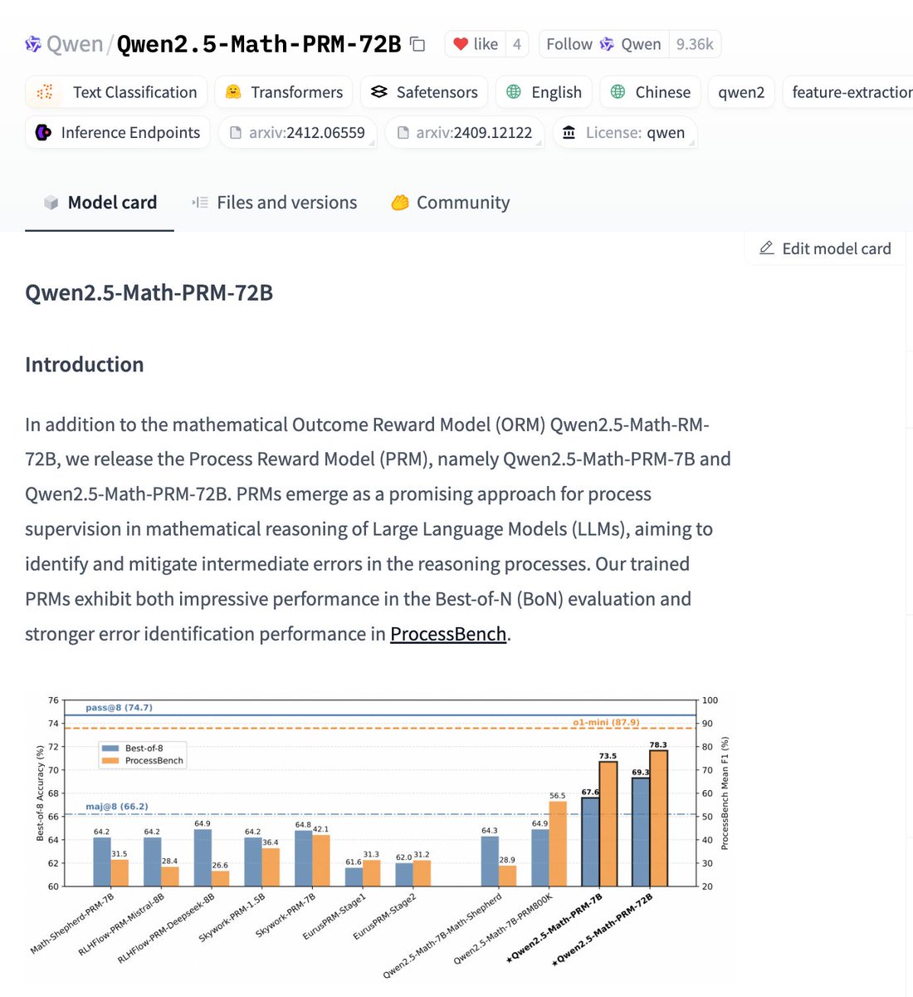Viewport: 913px width, 997px height.
Task: Click the 56.5 bar value label
Action: (x=557, y=796)
